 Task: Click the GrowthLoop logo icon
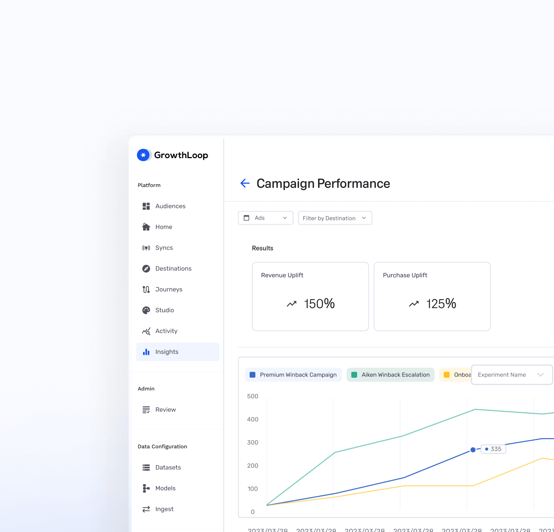[x=144, y=155]
